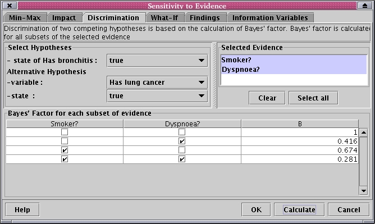Uncheck Smoker? checkbox in the 0.281 row

coord(65,159)
